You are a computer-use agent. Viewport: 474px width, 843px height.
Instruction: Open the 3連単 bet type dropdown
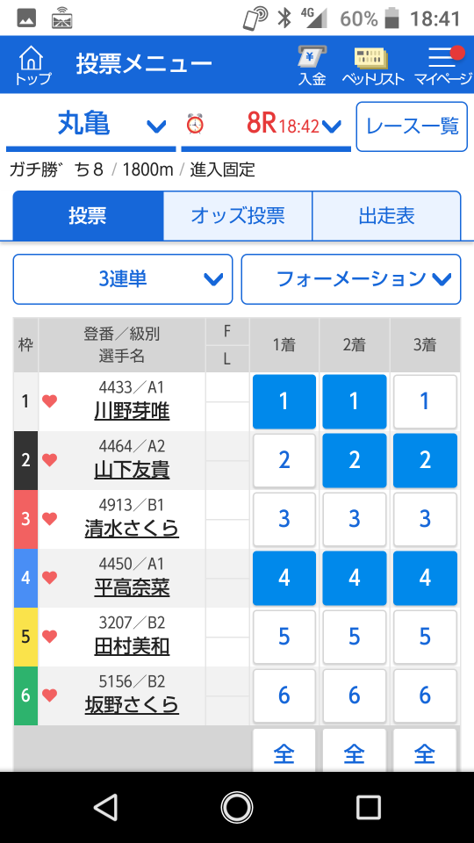coord(123,279)
